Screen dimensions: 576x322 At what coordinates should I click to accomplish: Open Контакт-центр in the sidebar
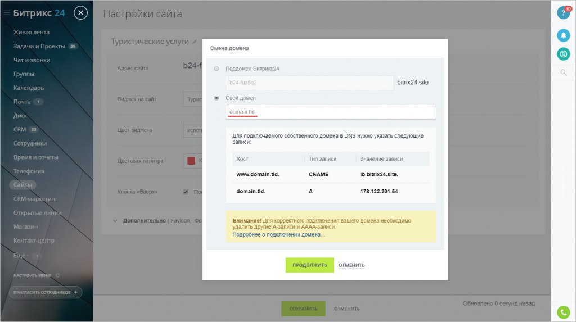34,241
